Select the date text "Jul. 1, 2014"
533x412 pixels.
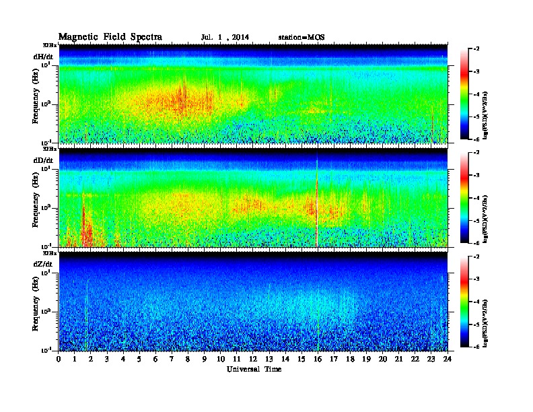pos(225,37)
